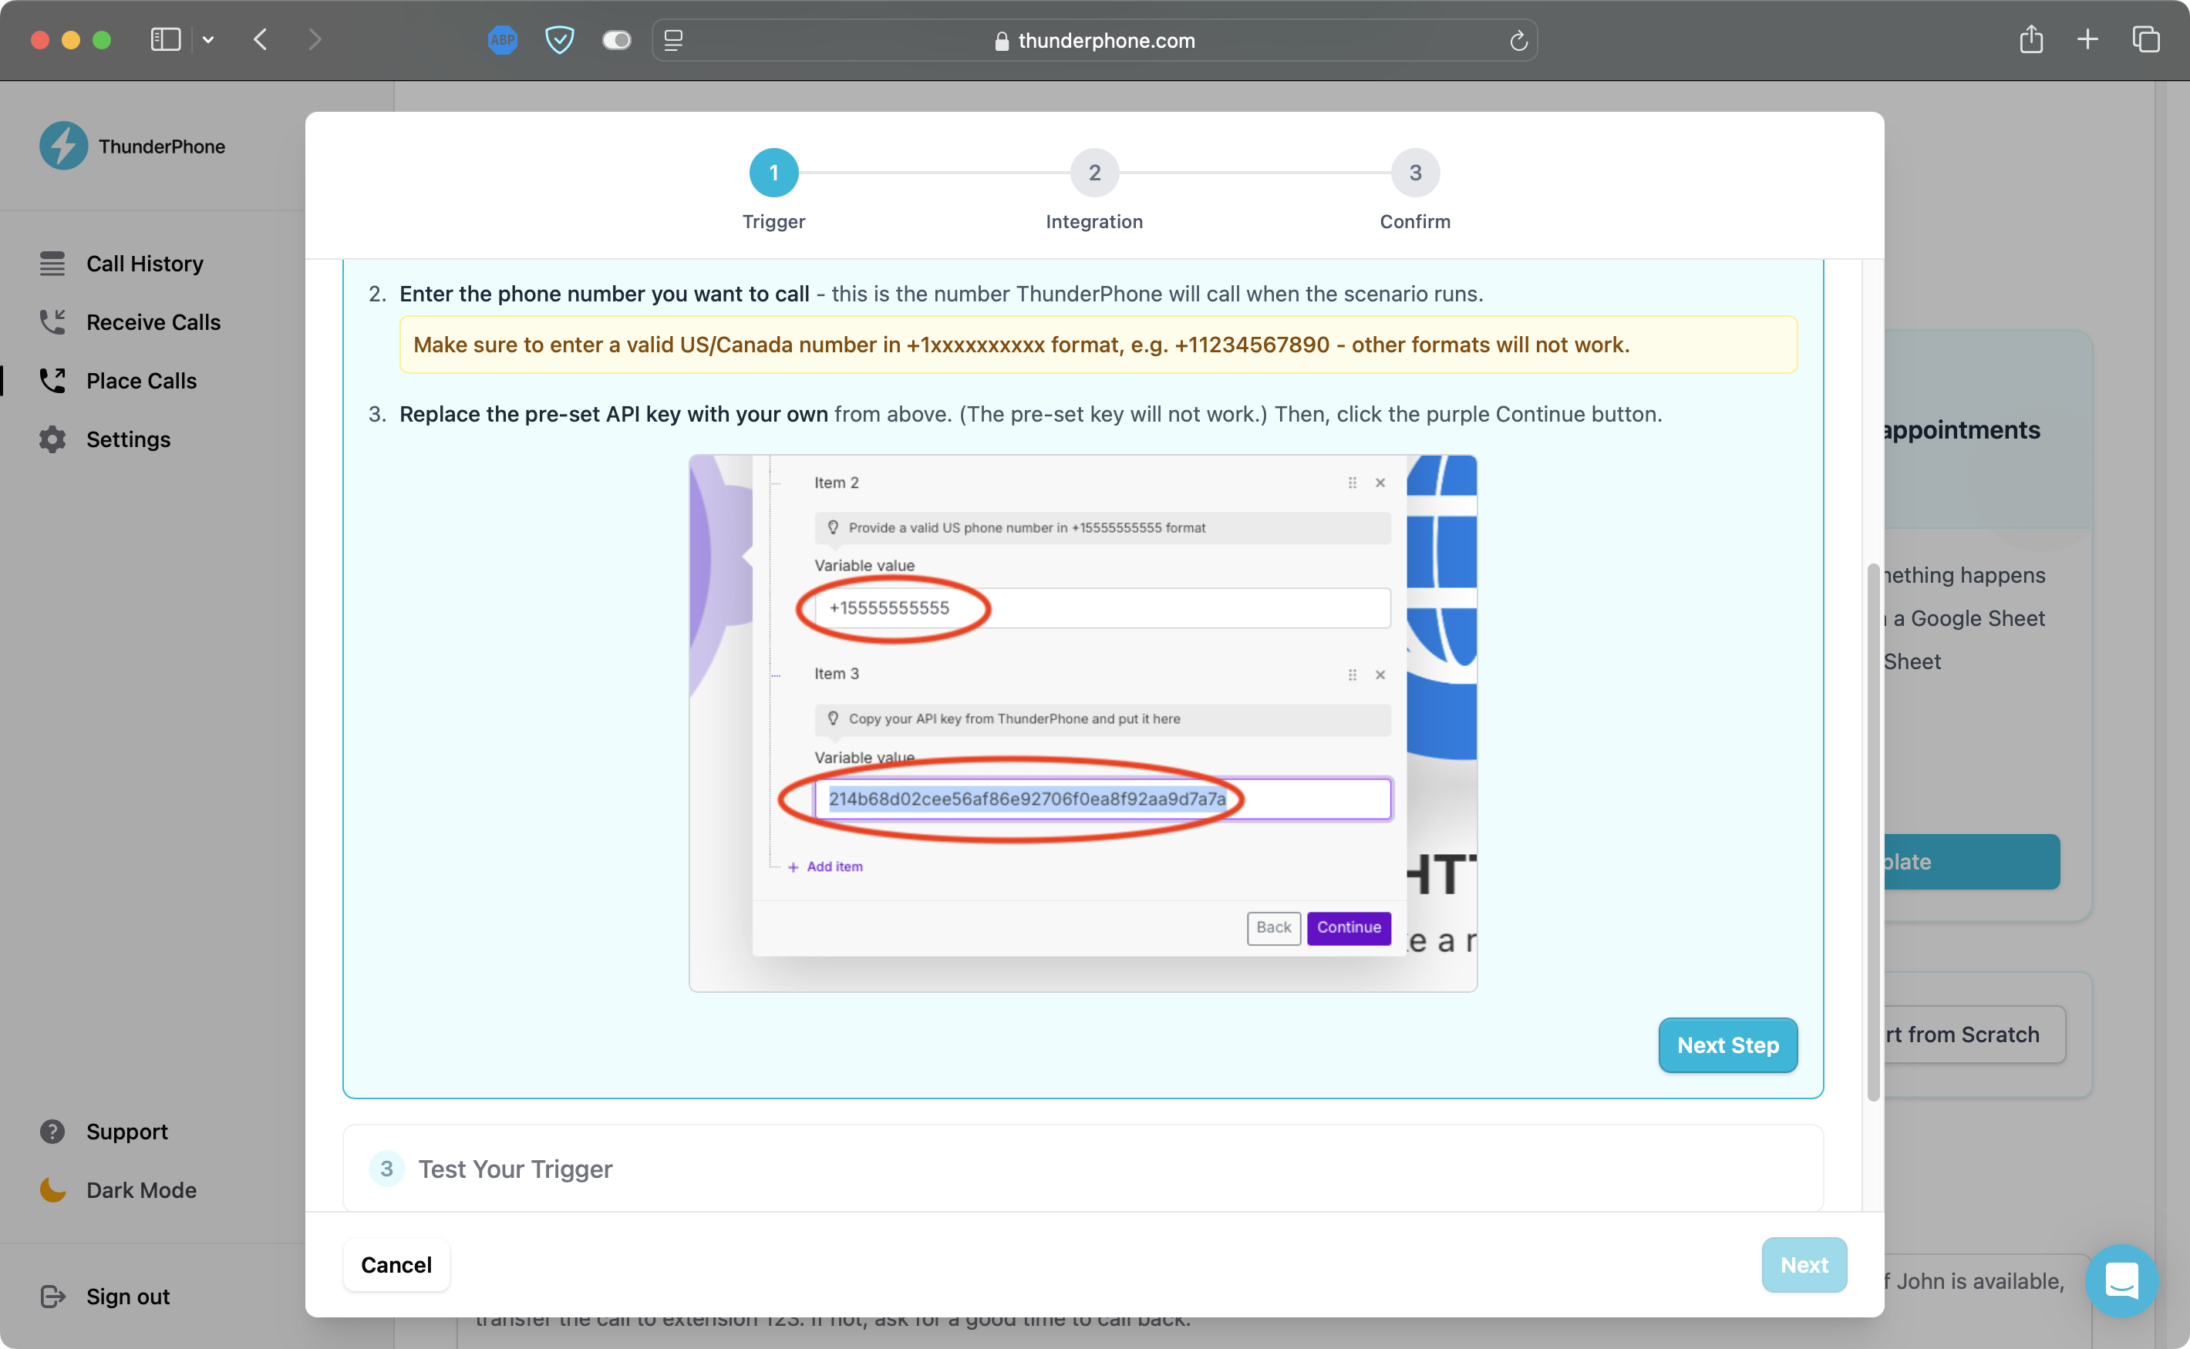The width and height of the screenshot is (2190, 1349).
Task: Select step 1 Trigger in wizard
Action: (773, 173)
